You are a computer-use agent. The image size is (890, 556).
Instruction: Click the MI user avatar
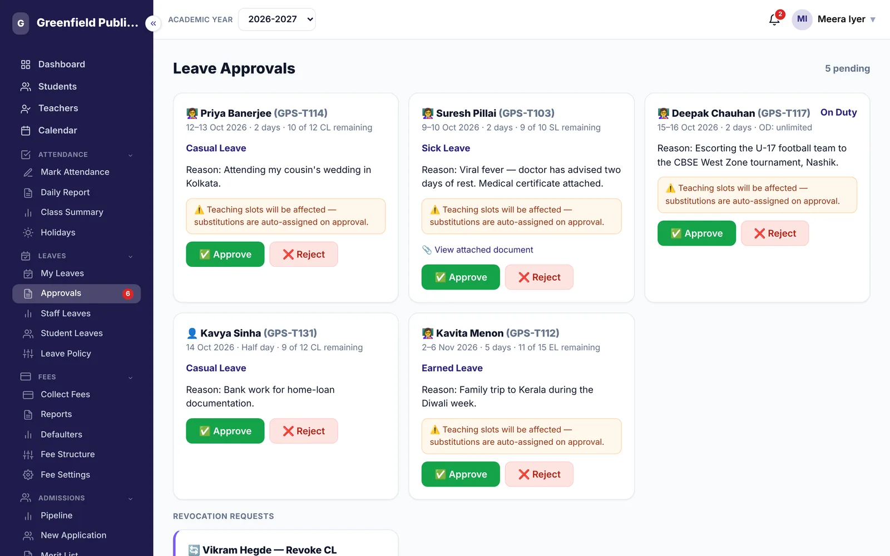802,19
